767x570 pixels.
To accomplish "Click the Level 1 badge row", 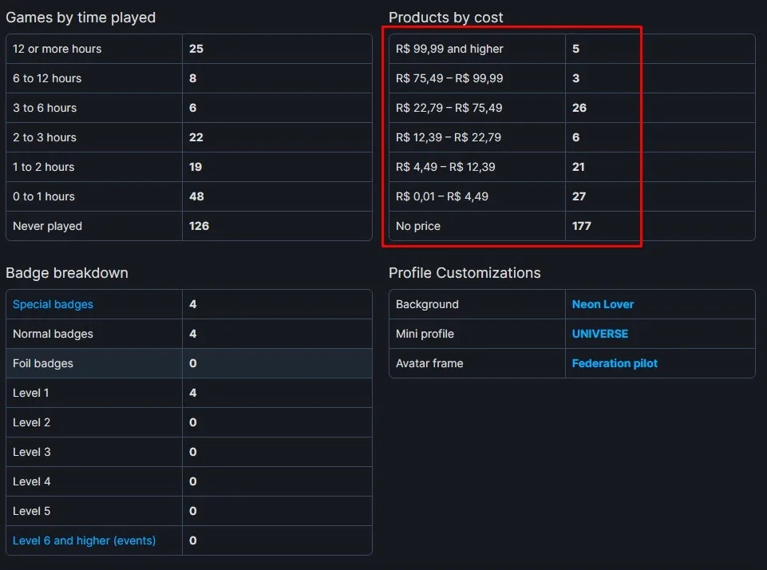I will (x=189, y=393).
